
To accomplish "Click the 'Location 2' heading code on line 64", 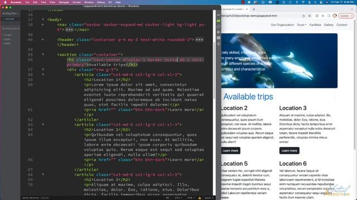I will pyautogui.click(x=107, y=129).
